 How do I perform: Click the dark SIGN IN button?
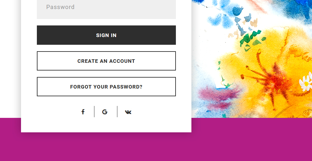point(106,35)
